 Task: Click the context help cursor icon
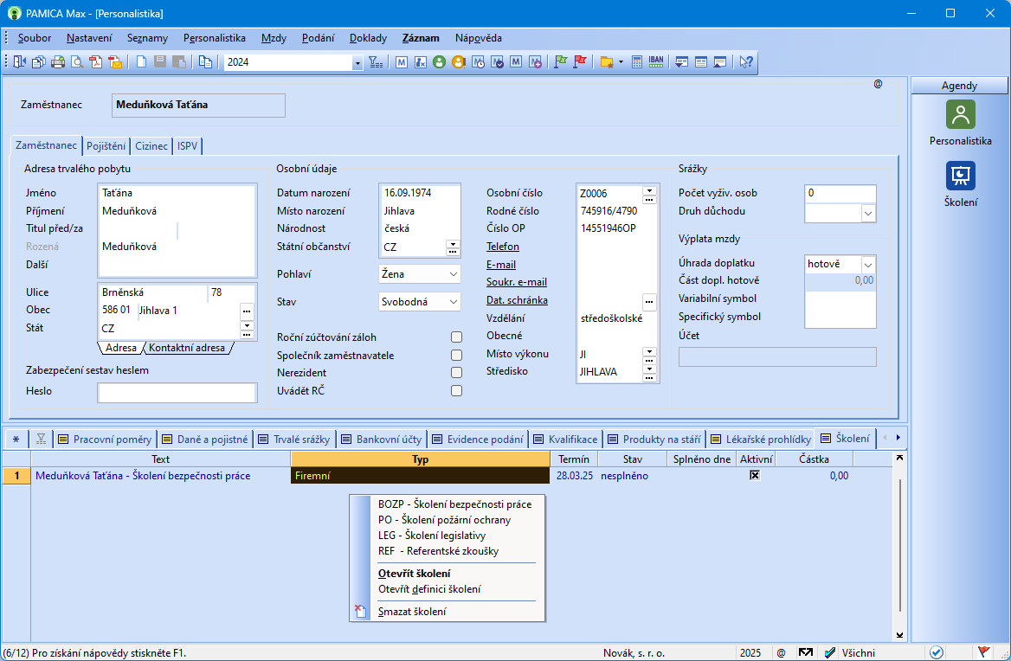click(745, 61)
